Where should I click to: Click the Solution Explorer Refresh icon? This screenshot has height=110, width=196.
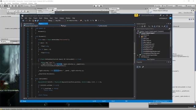tap(155, 26)
